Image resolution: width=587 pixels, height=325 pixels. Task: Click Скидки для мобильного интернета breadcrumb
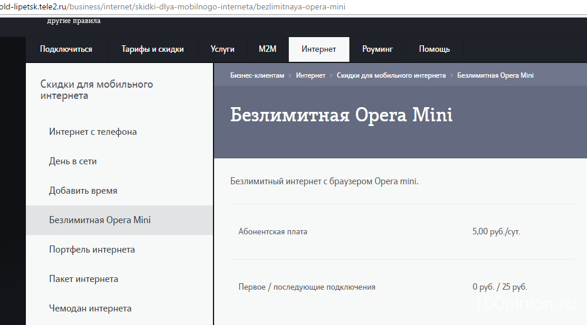[x=391, y=75]
